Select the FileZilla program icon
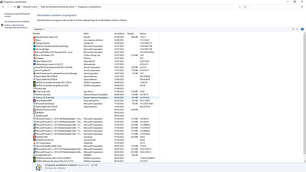 (x=34, y=137)
